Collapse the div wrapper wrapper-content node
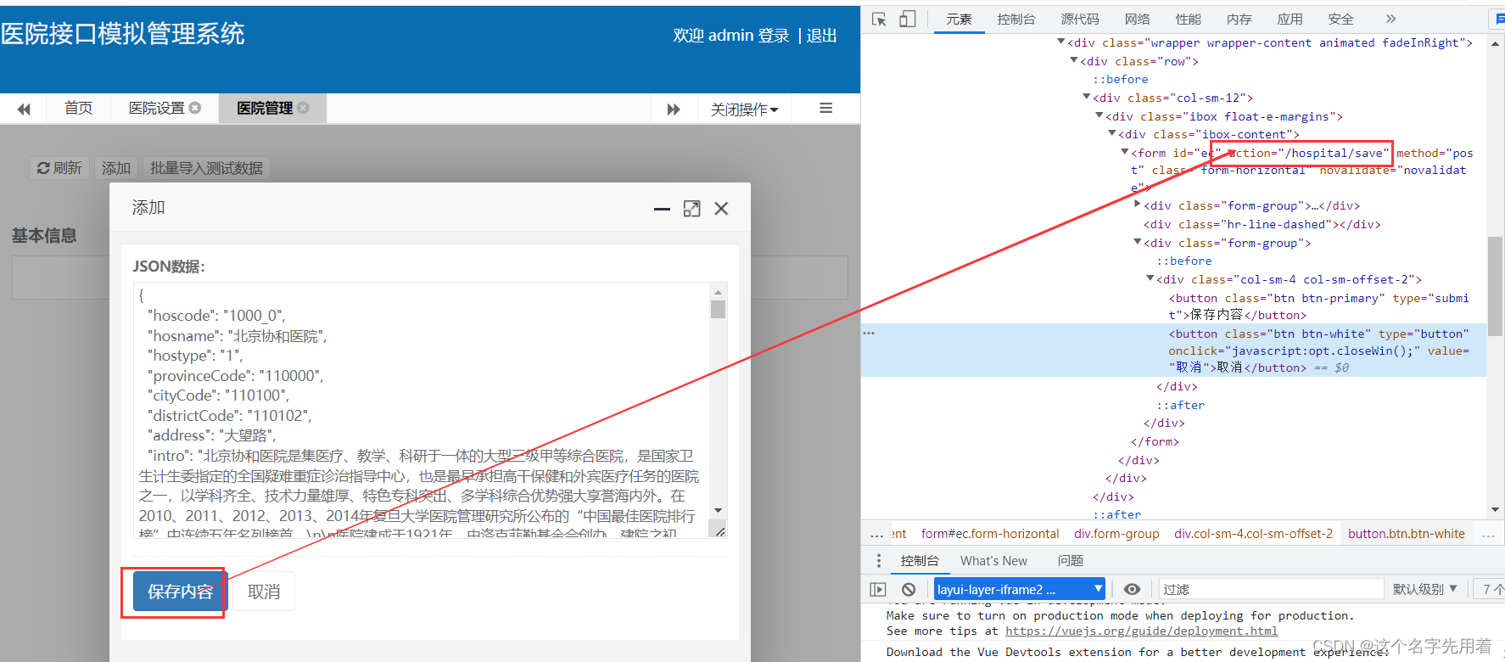Viewport: 1505px width, 662px height. click(x=1060, y=42)
